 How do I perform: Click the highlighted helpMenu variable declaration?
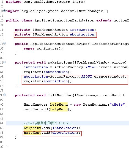59,105
